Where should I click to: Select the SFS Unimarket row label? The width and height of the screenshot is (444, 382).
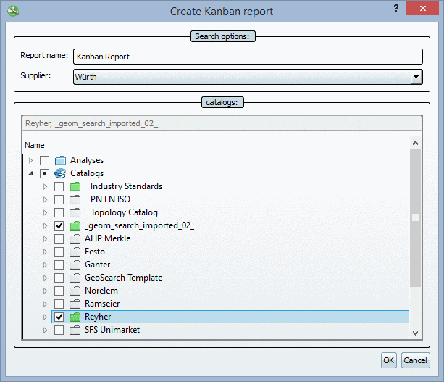pyautogui.click(x=112, y=330)
